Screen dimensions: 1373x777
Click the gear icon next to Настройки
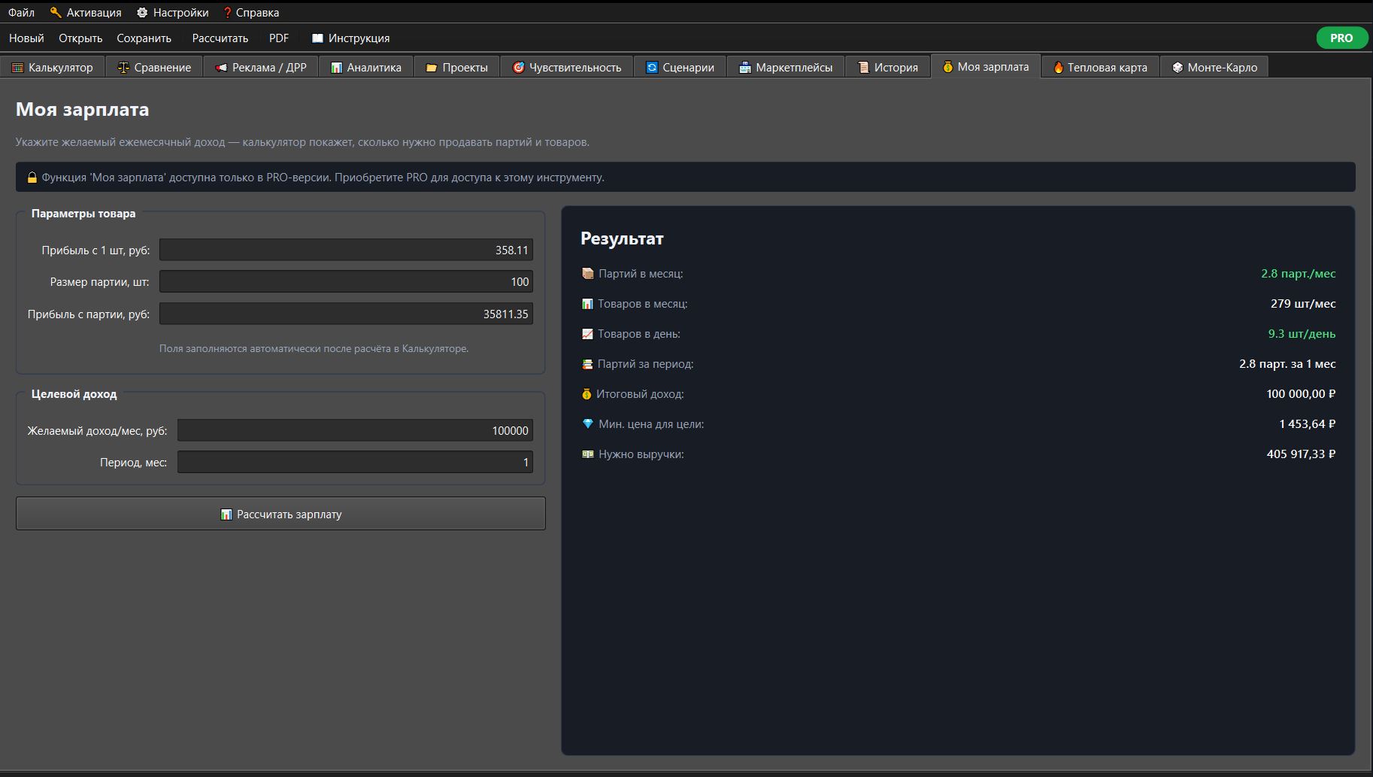[x=142, y=12]
